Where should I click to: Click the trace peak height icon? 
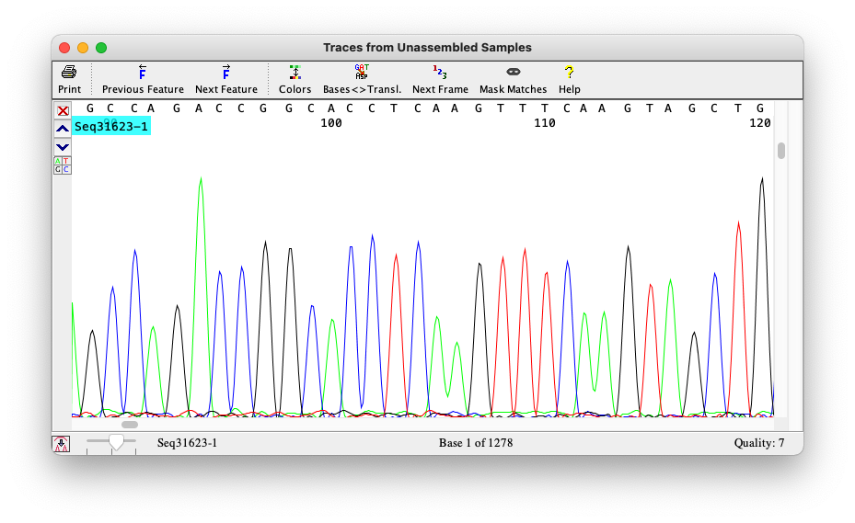62,444
